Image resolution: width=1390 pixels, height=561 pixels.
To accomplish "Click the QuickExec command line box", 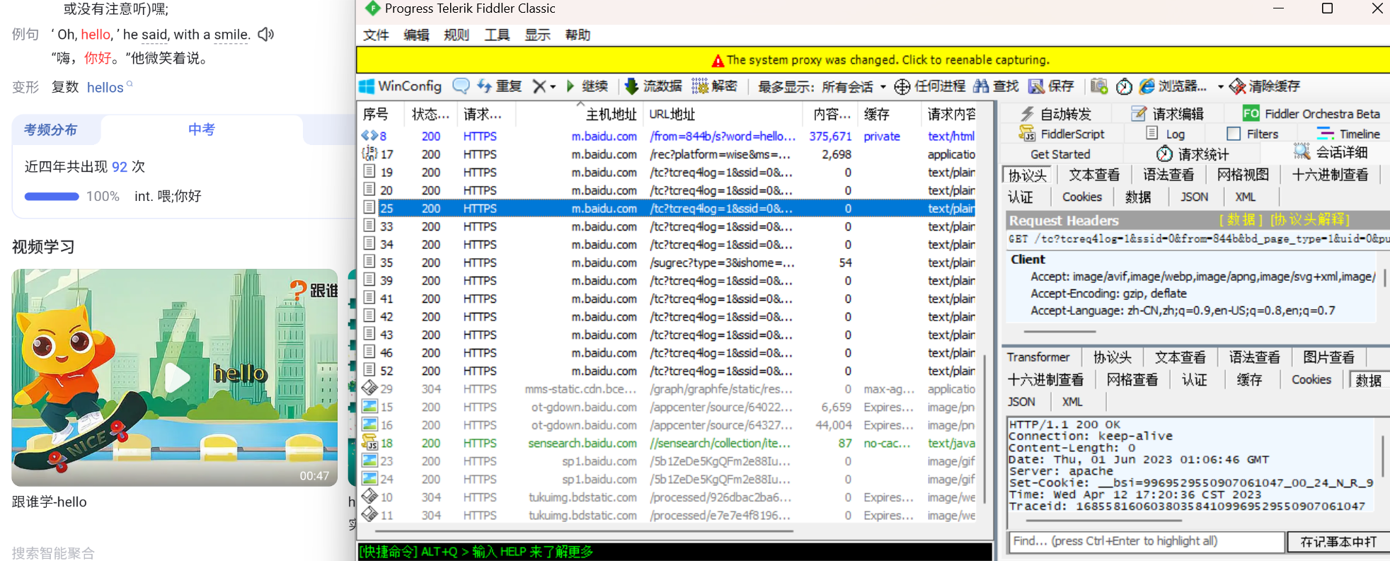I will tap(675, 551).
